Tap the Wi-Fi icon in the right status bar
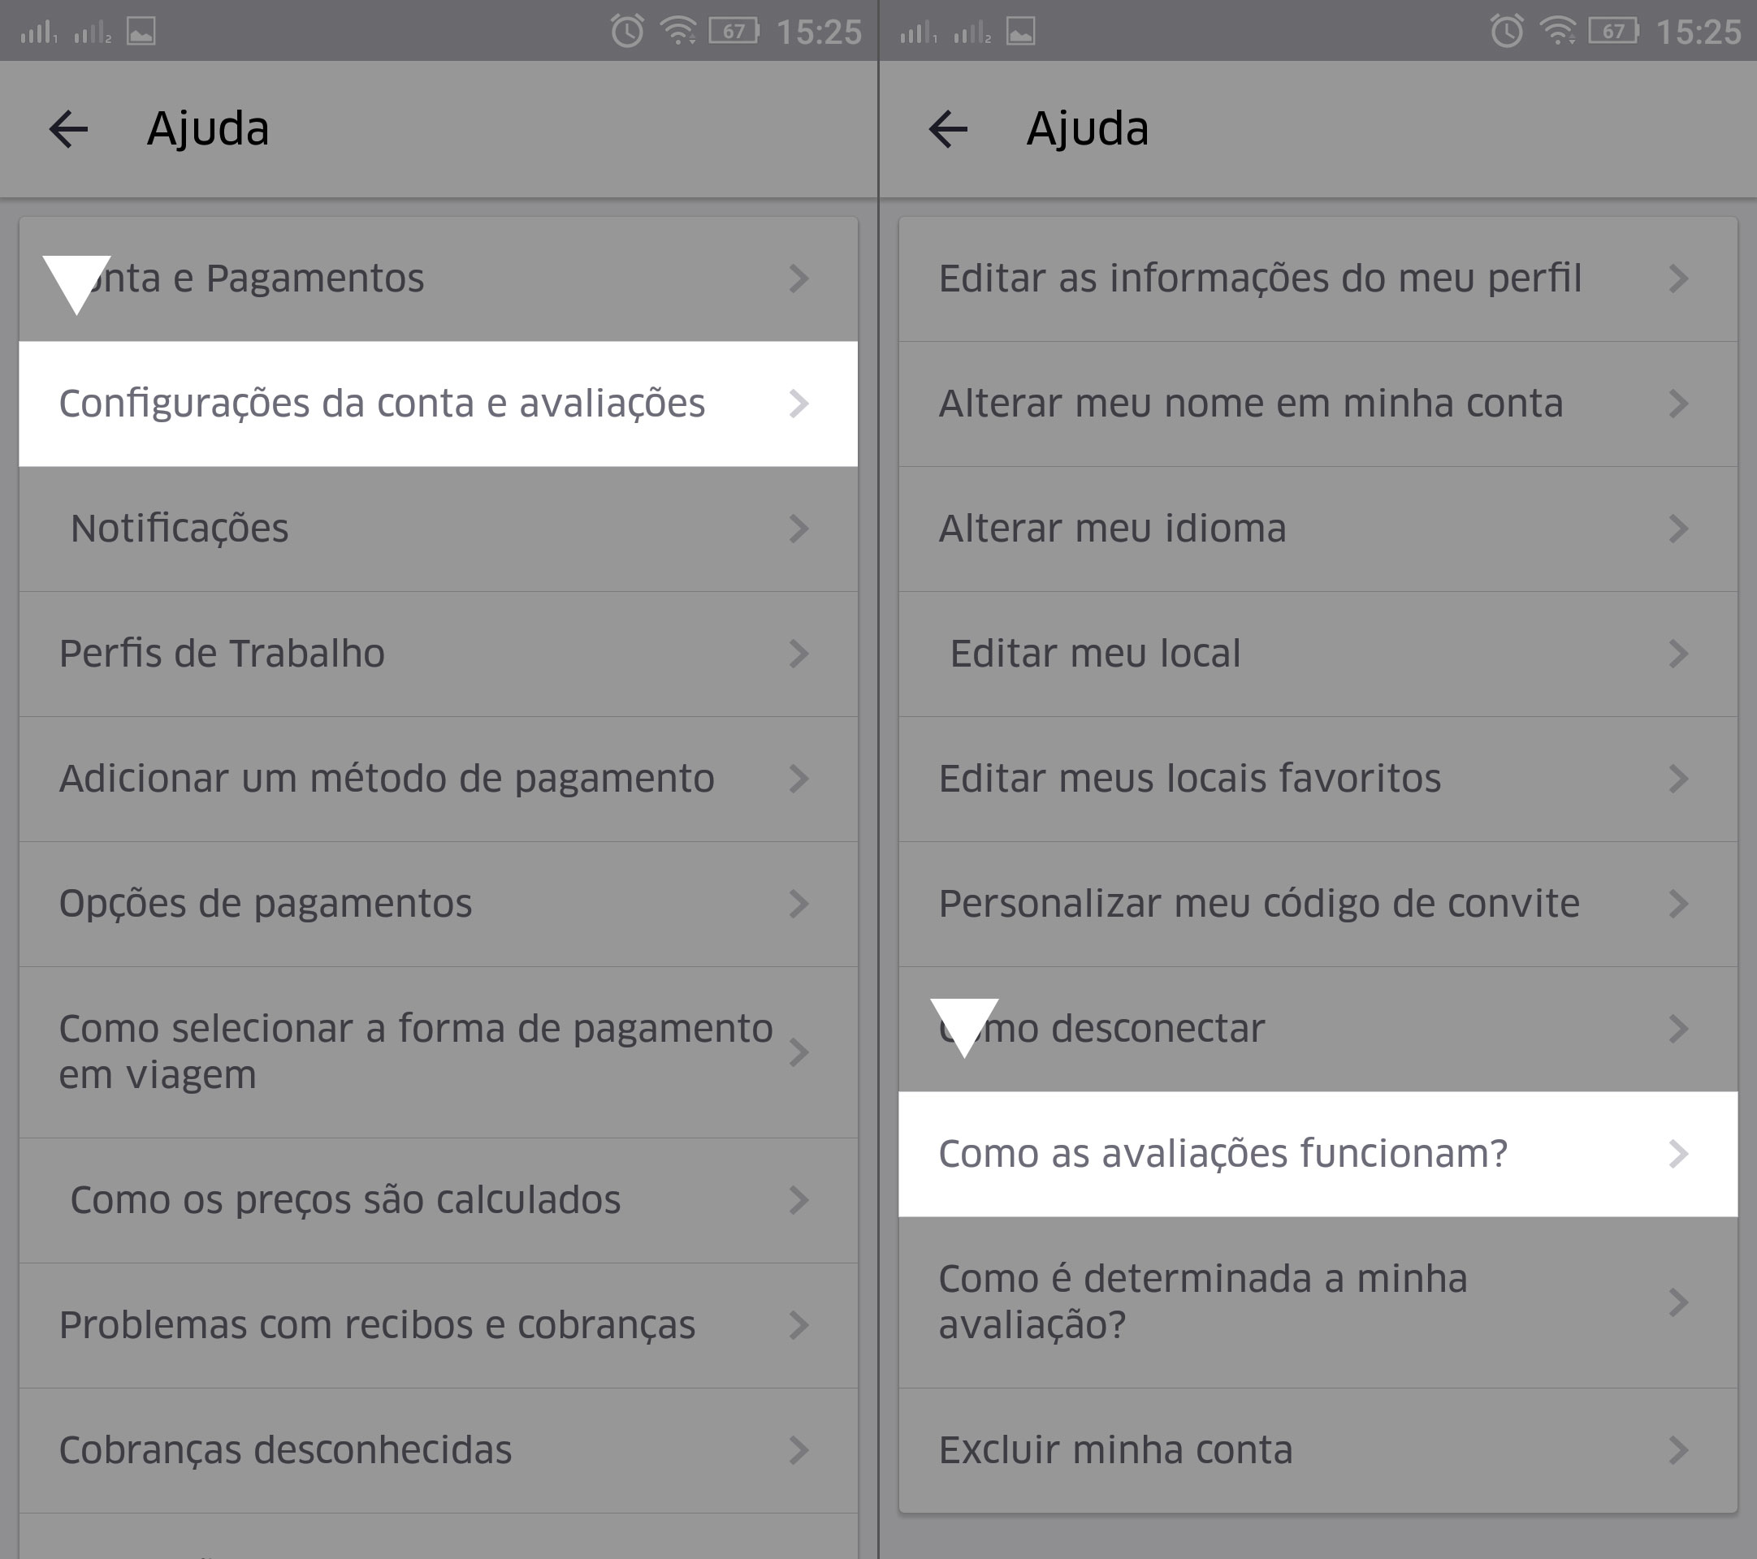 (1557, 32)
